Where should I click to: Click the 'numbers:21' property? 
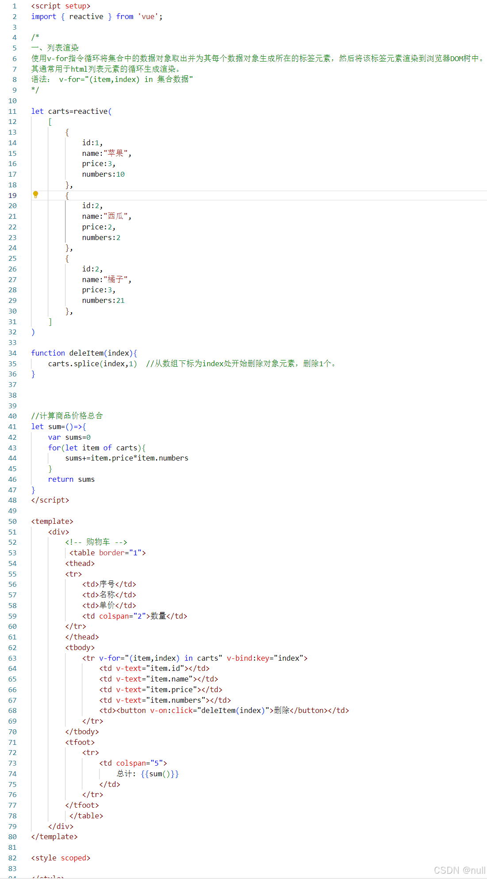[x=104, y=300]
